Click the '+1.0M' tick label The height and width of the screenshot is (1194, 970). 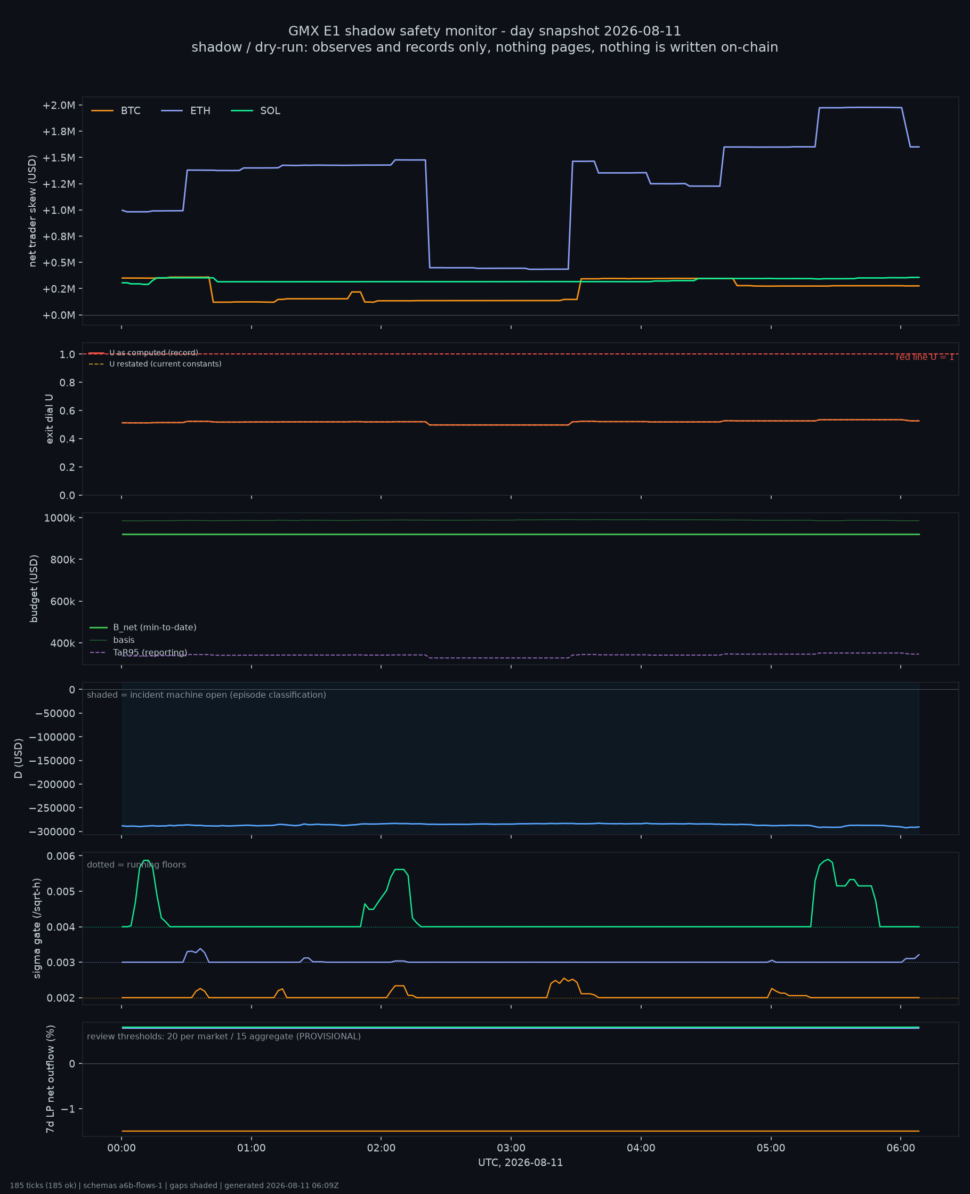pos(59,211)
